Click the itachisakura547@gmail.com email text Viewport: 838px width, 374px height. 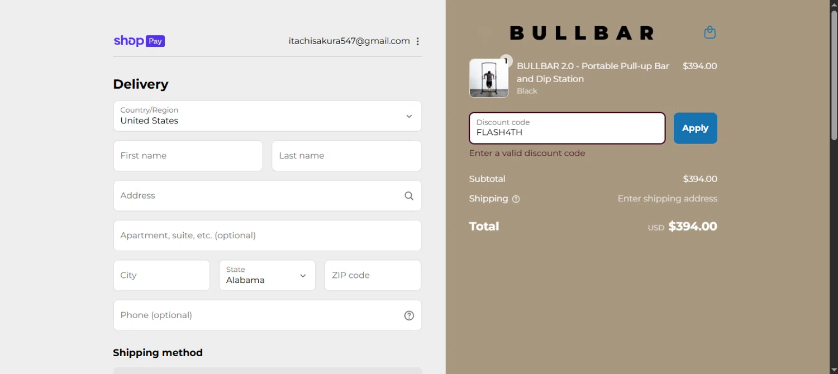[349, 41]
